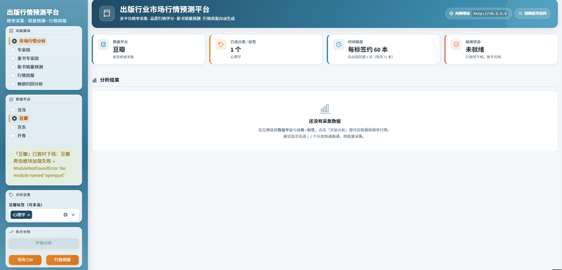
Task: Select the 畅销归因分析 radio option
Action: click(27, 84)
